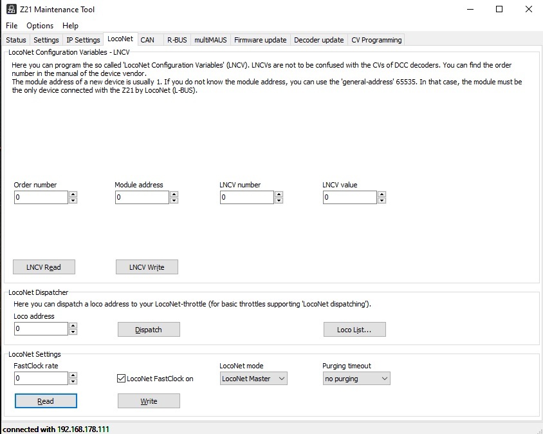This screenshot has width=543, height=434.
Task: Open the CV Programming tab
Action: point(376,40)
